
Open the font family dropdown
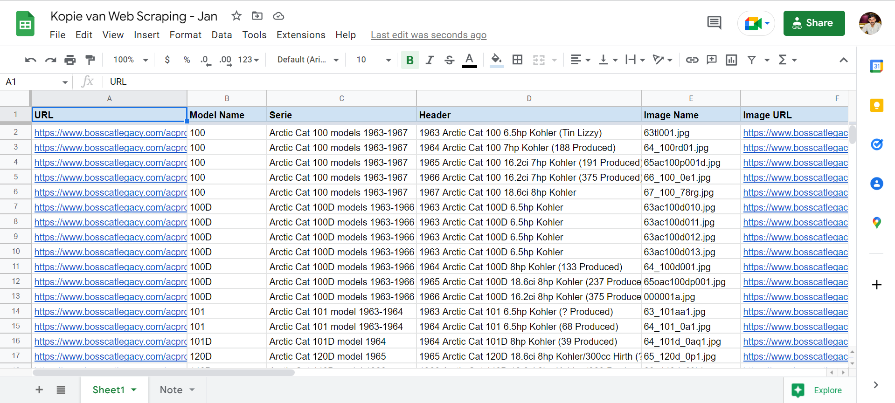pos(308,60)
